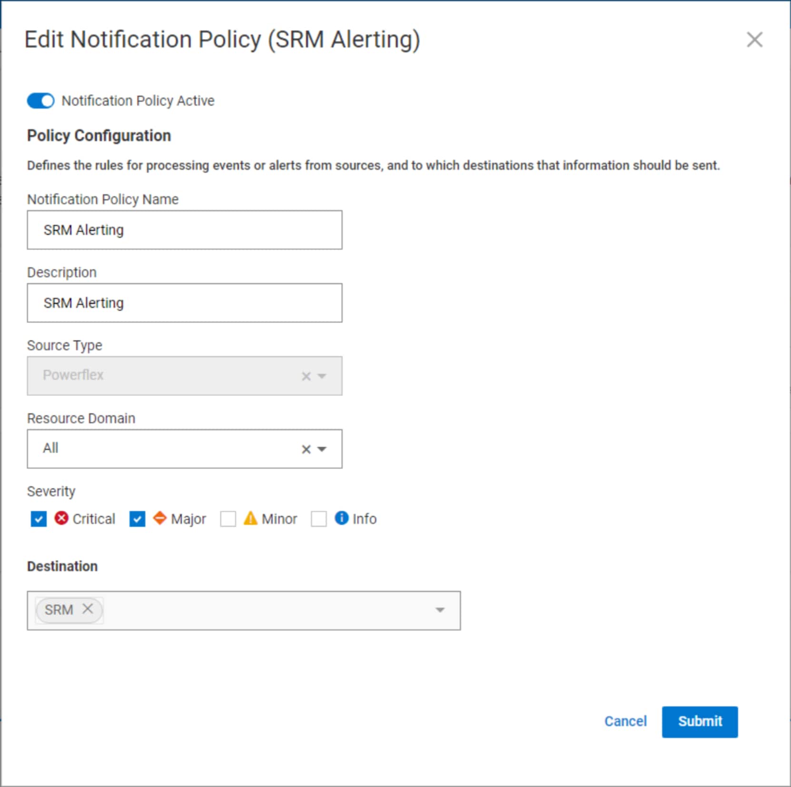
Task: Click the blue Info severity icon
Action: pyautogui.click(x=341, y=518)
